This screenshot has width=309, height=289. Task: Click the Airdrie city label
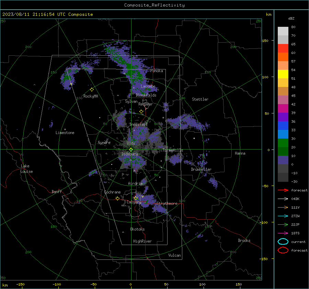[135, 184]
